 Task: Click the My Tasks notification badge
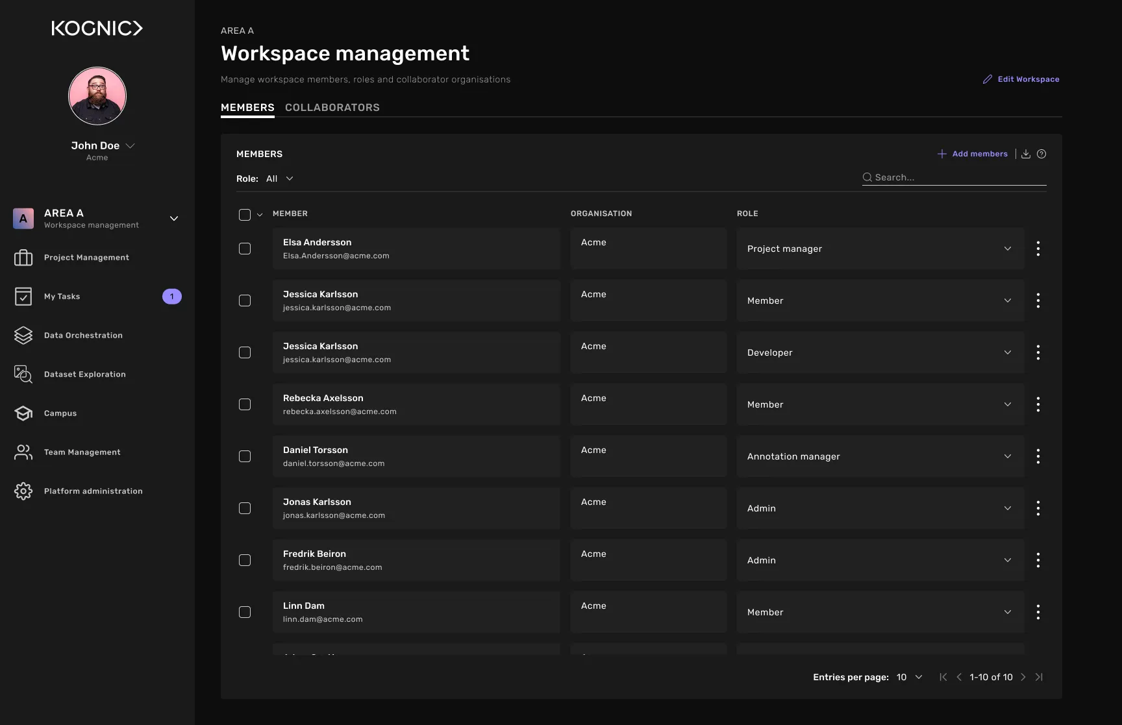pos(172,297)
